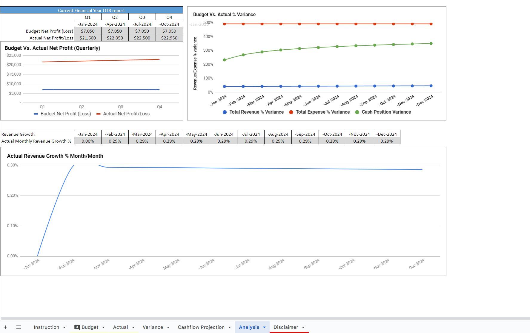Select the Q3 header cell
The height and width of the screenshot is (333, 530).
point(142,17)
